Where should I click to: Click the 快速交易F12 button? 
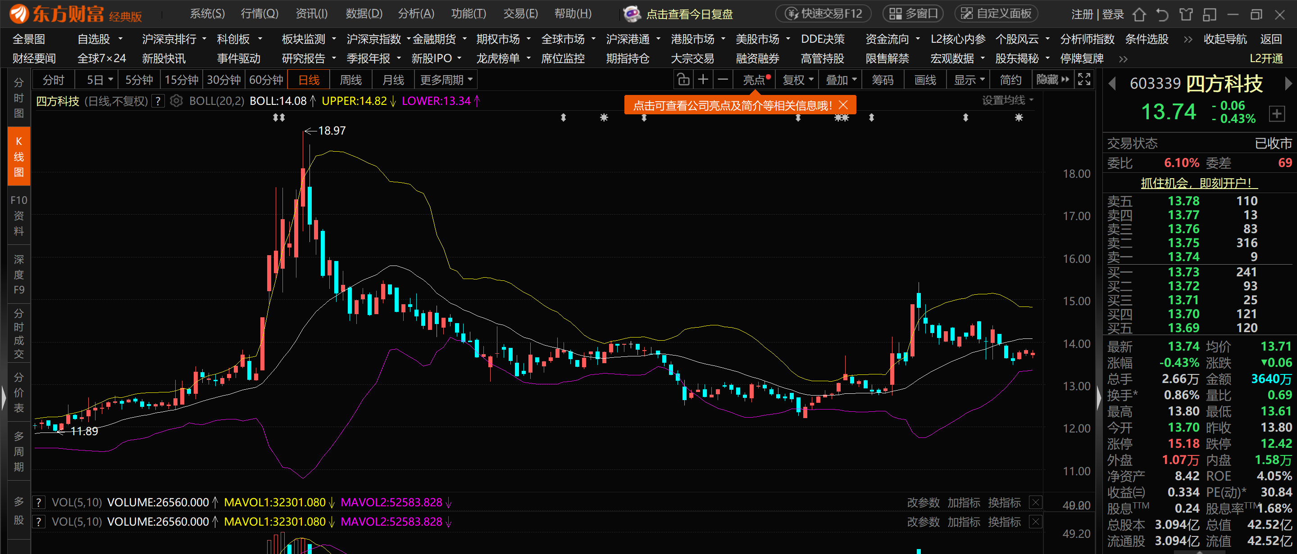point(823,14)
